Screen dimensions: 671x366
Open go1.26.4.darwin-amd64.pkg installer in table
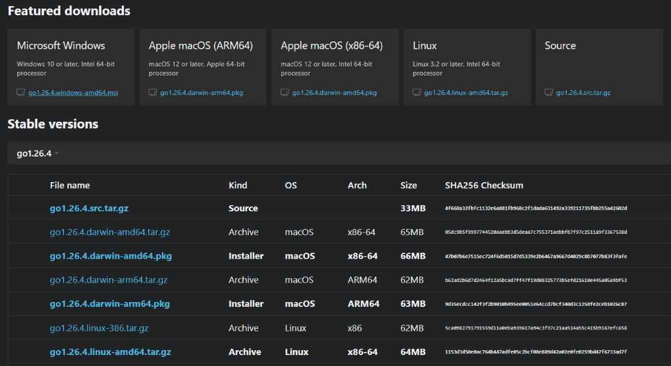pyautogui.click(x=110, y=256)
